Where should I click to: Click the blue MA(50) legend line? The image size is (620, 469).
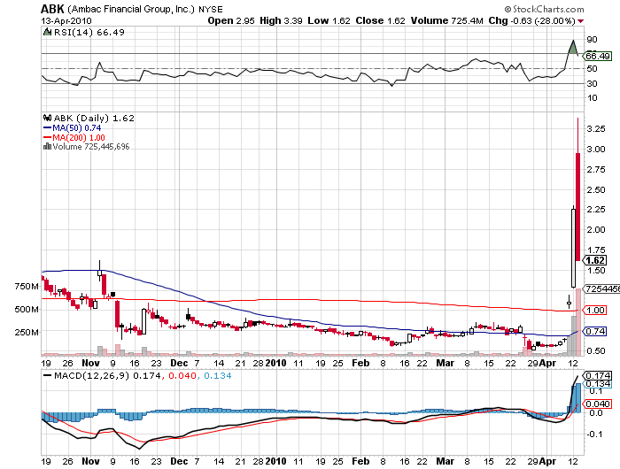pos(47,128)
